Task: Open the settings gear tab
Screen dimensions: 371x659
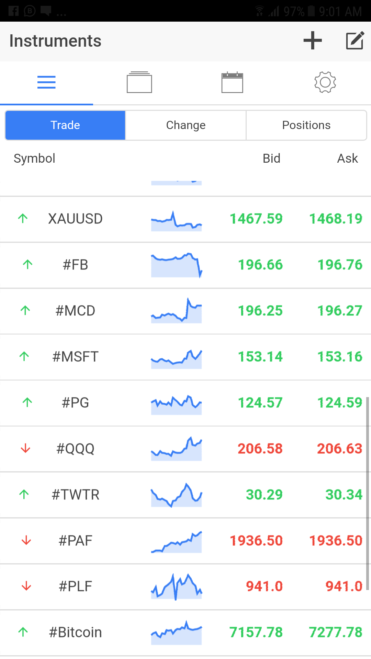Action: [325, 82]
